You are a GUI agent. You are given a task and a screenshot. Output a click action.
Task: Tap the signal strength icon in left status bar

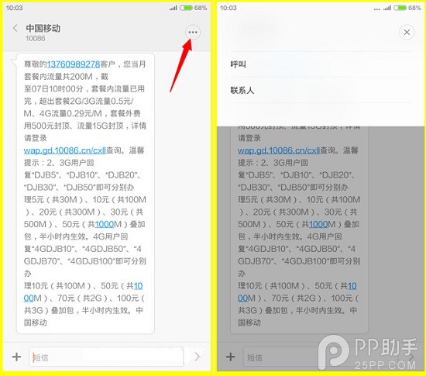(x=173, y=9)
